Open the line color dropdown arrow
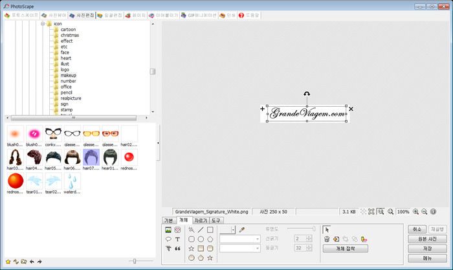This screenshot has height=270, width=453. (x=233, y=230)
